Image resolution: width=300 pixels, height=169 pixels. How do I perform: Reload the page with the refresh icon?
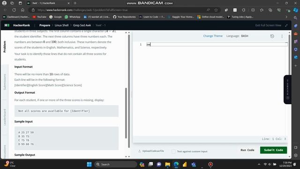[x=14, y=10]
